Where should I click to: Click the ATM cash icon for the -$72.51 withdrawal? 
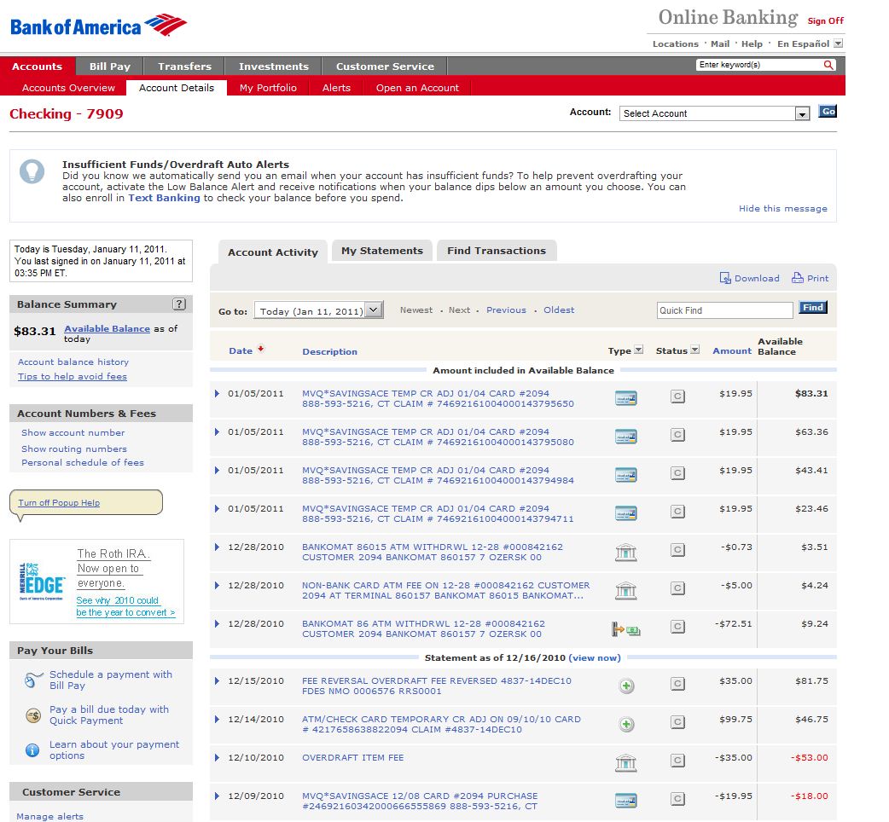pos(625,630)
